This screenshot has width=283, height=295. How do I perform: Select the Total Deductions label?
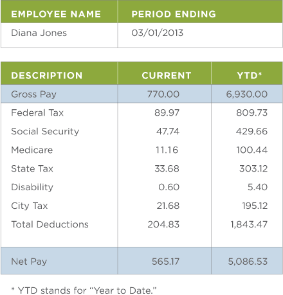(50, 224)
